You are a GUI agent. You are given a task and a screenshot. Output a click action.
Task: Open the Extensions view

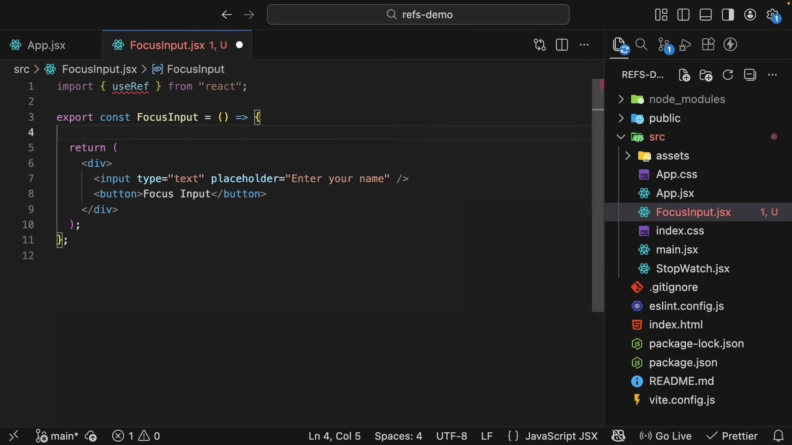(x=708, y=44)
